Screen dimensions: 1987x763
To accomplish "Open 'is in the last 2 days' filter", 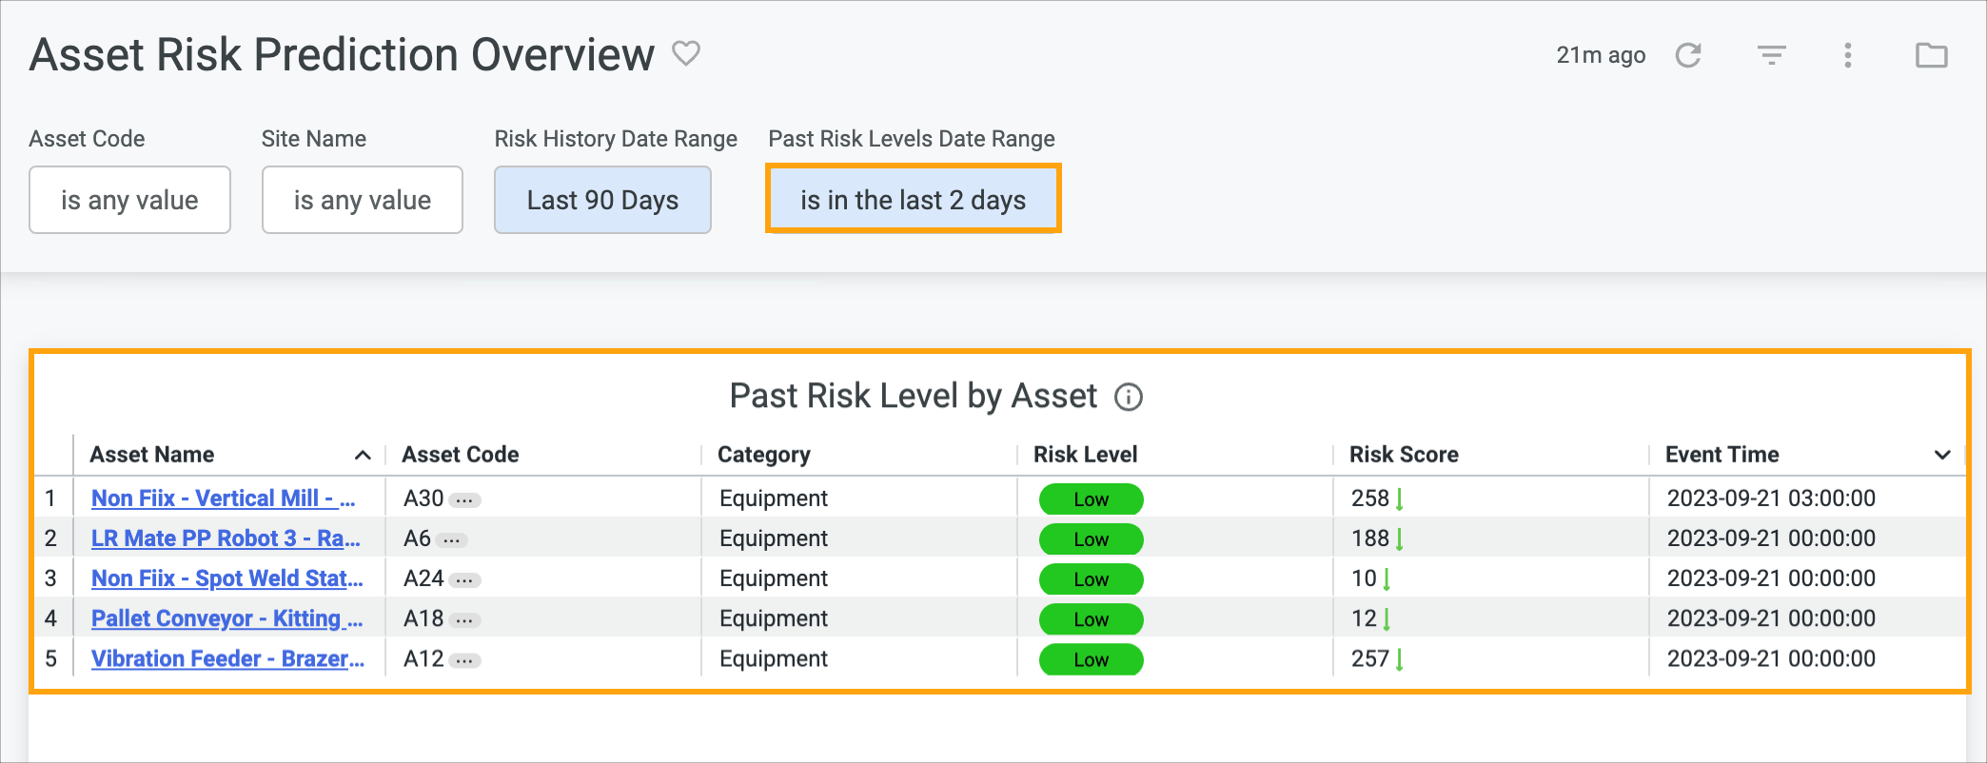I will [914, 200].
